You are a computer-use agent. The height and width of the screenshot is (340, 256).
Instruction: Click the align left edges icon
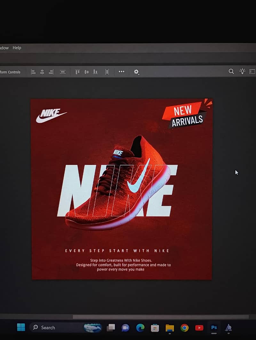[33, 72]
